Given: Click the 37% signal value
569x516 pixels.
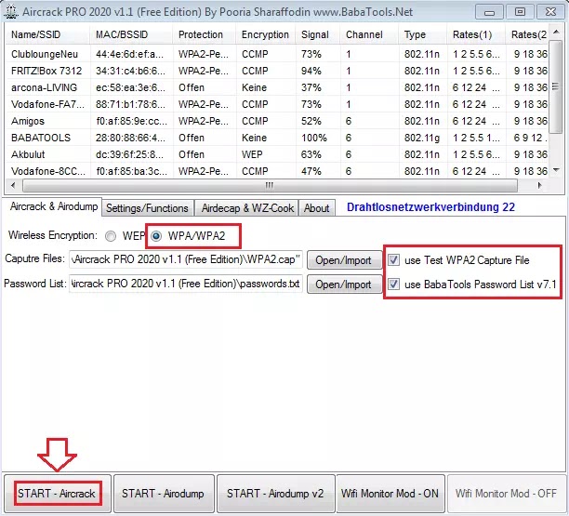Looking at the screenshot, I should pos(311,87).
